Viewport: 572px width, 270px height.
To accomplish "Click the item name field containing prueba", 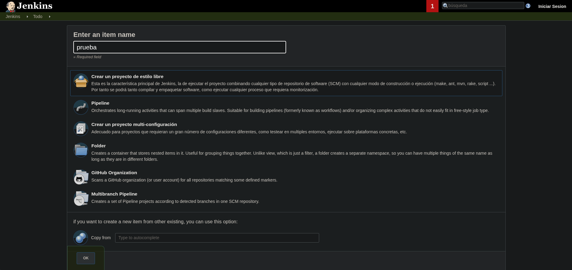I will click(x=180, y=47).
